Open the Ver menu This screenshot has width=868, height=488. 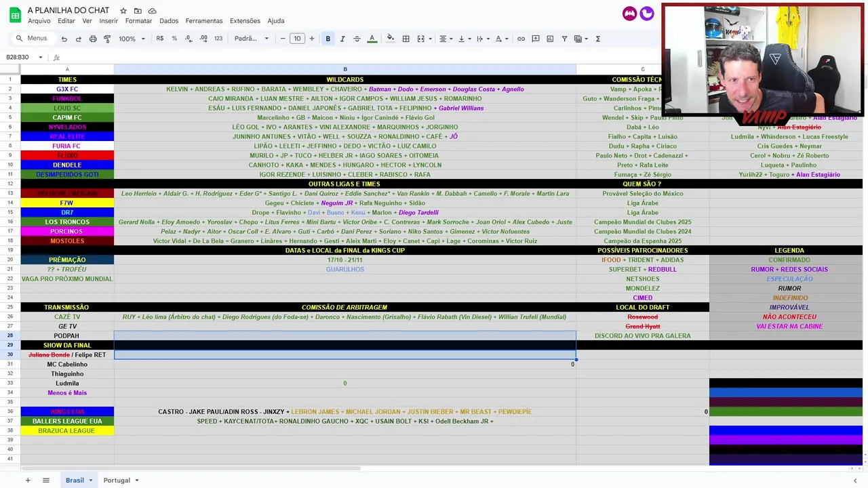click(x=87, y=21)
